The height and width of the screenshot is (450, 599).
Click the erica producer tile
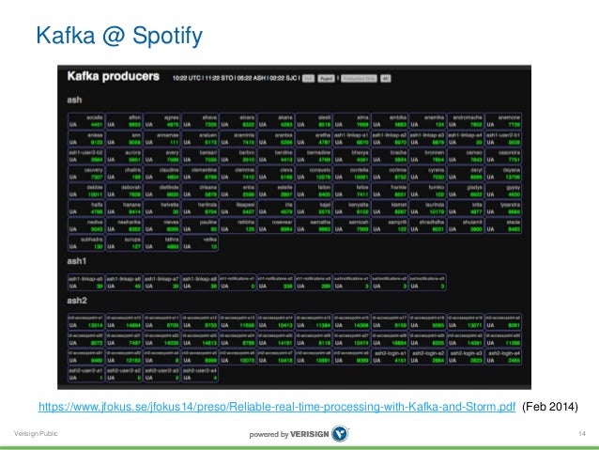[238, 191]
